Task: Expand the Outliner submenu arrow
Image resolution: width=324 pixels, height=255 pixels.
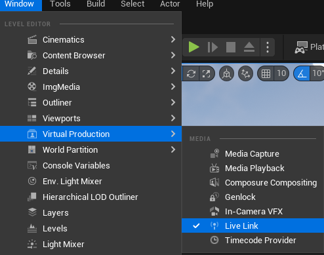Action: pyautogui.click(x=173, y=102)
